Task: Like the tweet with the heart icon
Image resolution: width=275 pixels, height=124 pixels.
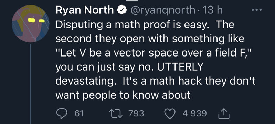Action: pyautogui.click(x=170, y=113)
